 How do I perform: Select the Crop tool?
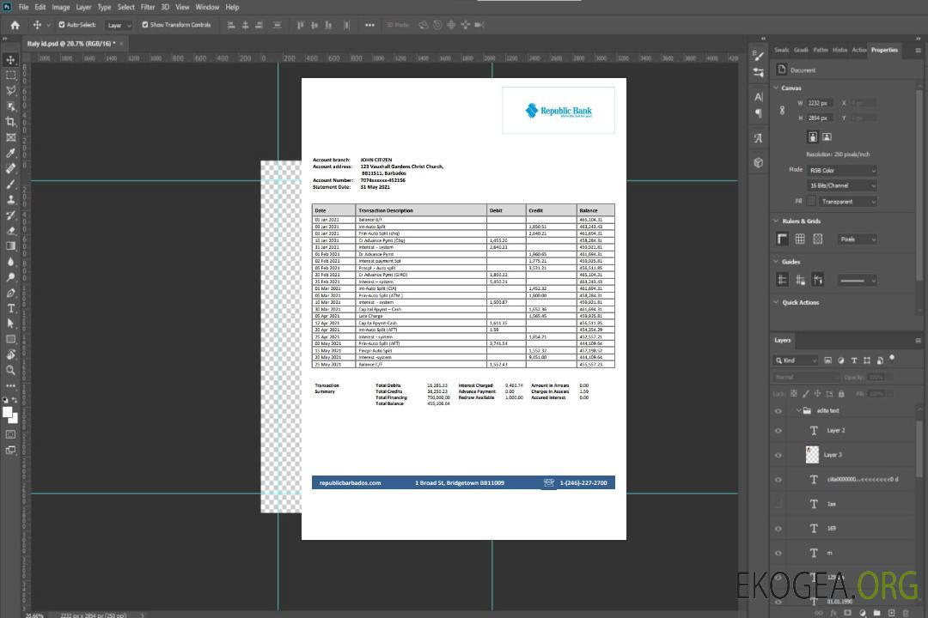(10, 122)
